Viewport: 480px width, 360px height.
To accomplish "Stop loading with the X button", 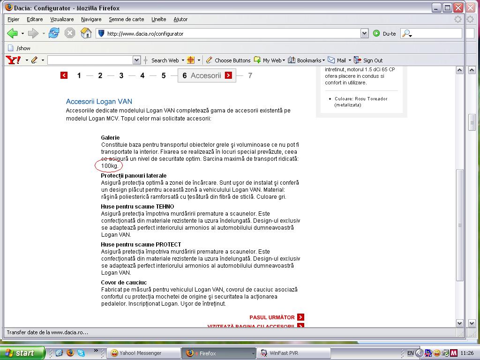I will (x=70, y=33).
